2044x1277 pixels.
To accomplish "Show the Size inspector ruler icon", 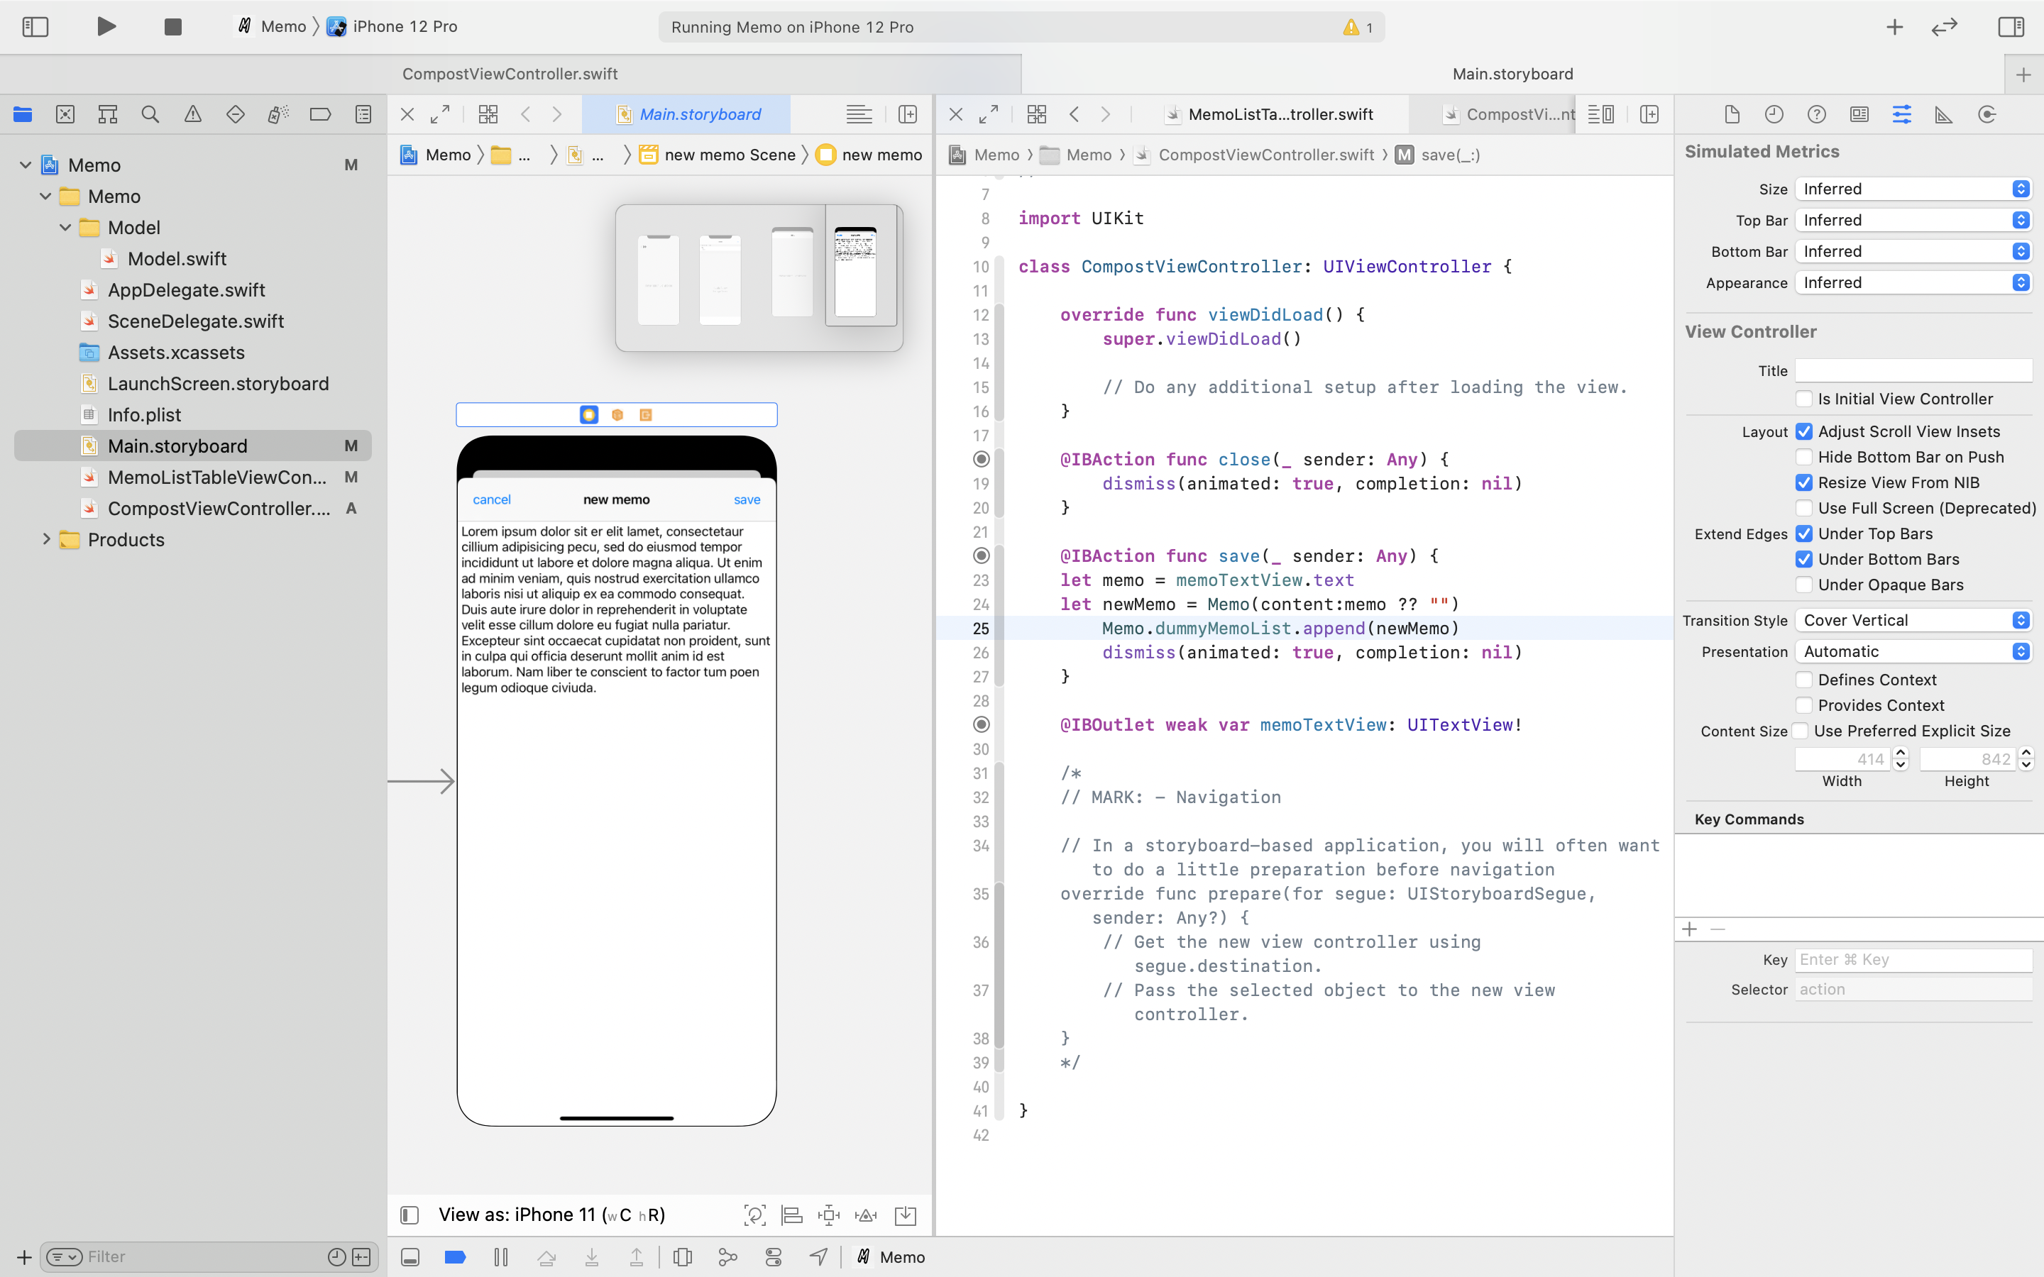I will tap(1943, 114).
